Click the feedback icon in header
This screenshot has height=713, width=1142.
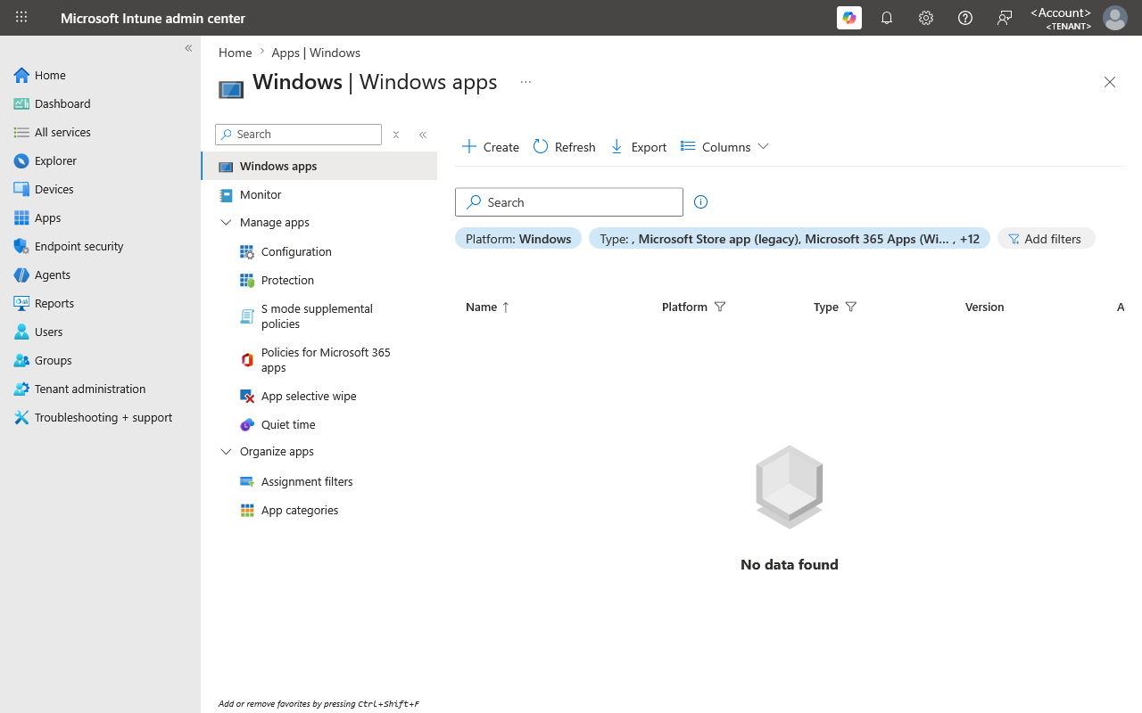[x=1005, y=18]
